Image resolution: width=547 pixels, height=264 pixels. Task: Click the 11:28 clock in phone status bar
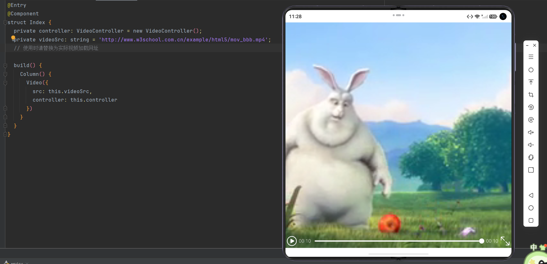tap(295, 17)
